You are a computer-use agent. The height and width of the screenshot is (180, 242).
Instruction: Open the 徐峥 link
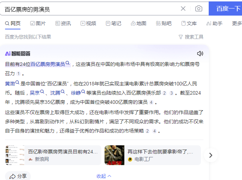(x=76, y=93)
